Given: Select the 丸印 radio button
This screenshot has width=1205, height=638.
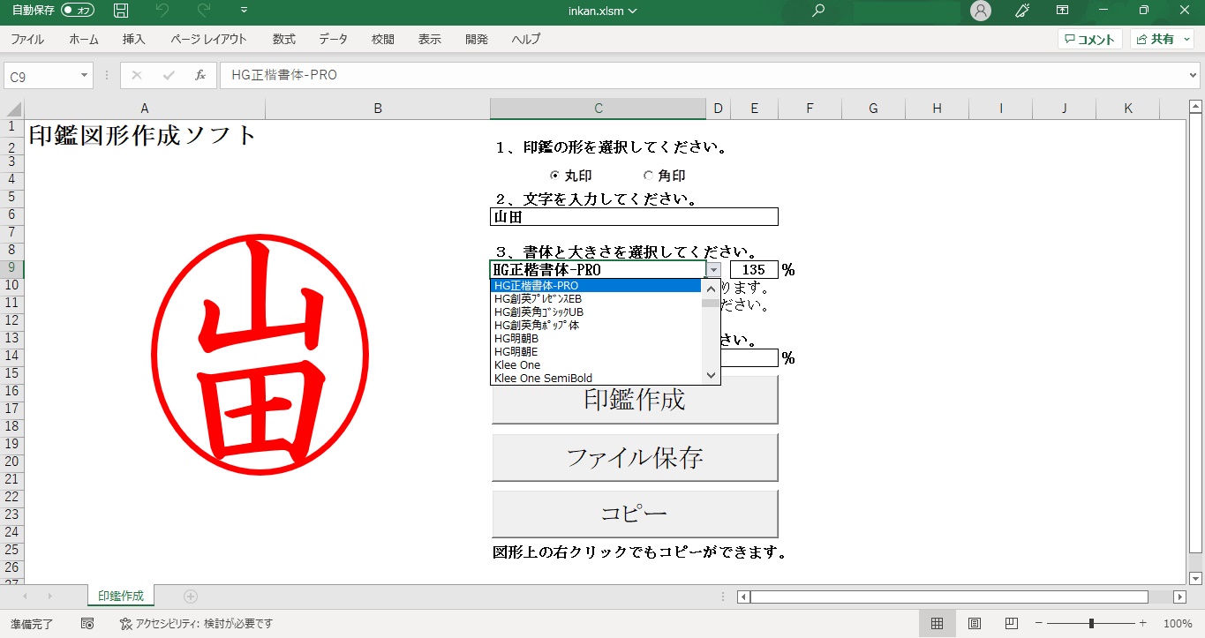Looking at the screenshot, I should pyautogui.click(x=554, y=176).
